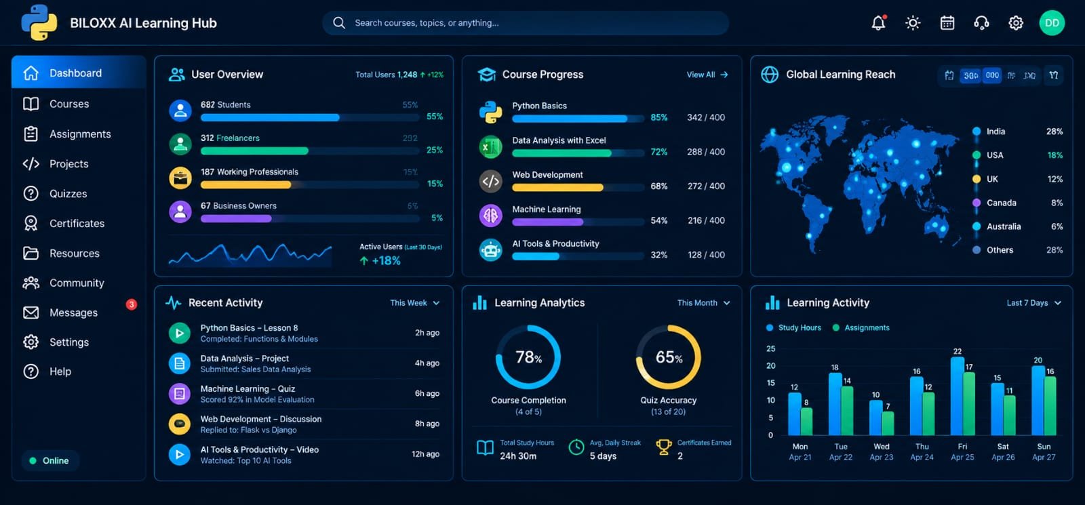Image resolution: width=1085 pixels, height=505 pixels.
Task: Click the DD user avatar
Action: tap(1052, 23)
